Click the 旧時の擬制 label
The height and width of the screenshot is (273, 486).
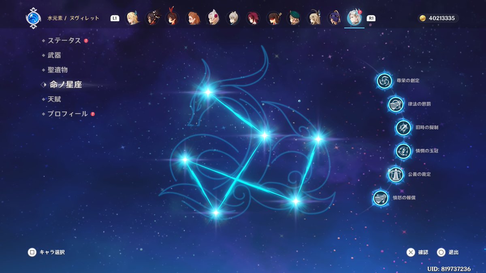pos(427,127)
